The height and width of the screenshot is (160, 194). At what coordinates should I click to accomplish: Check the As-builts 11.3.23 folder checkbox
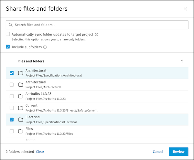(x=12, y=96)
